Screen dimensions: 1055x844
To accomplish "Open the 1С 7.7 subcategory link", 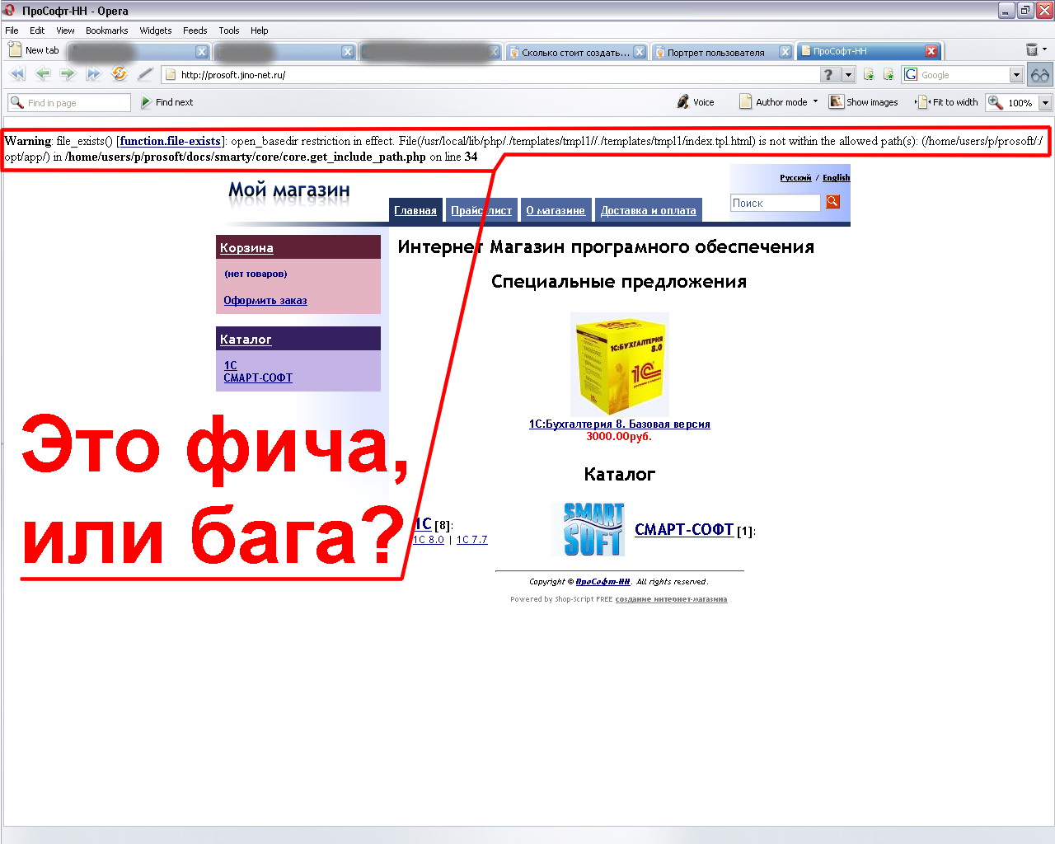I will click(x=472, y=540).
